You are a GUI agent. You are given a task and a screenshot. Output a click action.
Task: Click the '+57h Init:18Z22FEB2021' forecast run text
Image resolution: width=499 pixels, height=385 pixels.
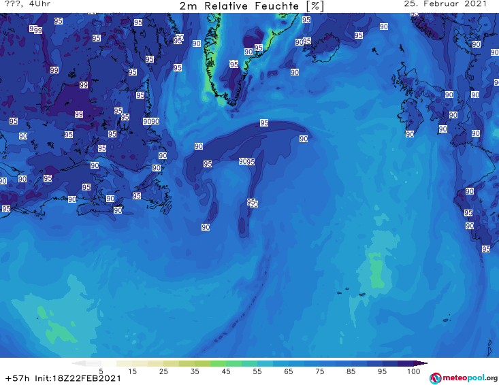pos(63,378)
